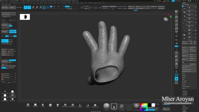The width and height of the screenshot is (199, 112).
Task: Adjust the Draw Size slider
Action: coord(89,8)
